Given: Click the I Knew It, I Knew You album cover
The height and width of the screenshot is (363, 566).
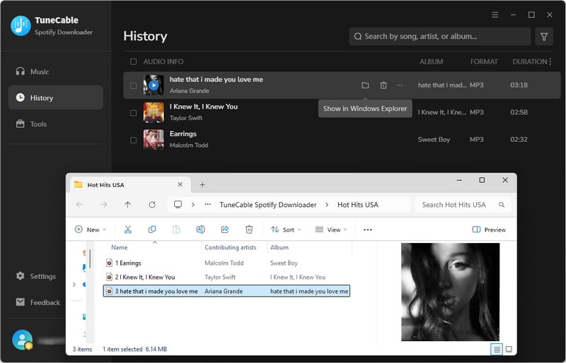Looking at the screenshot, I should [x=154, y=112].
